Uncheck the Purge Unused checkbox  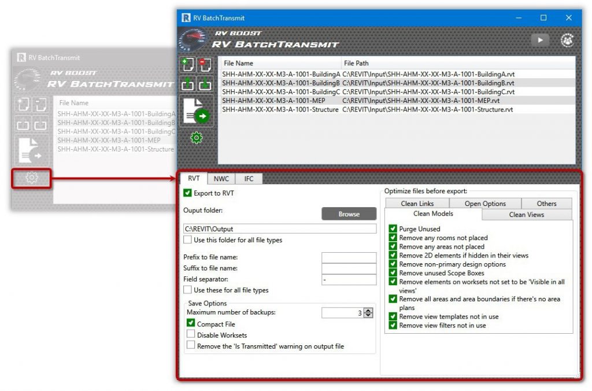[x=393, y=228]
